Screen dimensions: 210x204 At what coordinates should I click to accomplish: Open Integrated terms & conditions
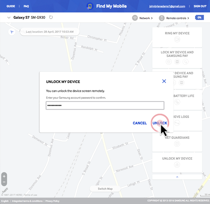click(27, 201)
